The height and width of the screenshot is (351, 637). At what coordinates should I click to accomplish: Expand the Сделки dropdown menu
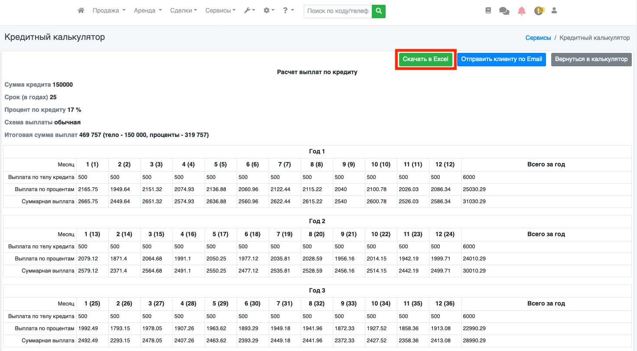pyautogui.click(x=183, y=11)
